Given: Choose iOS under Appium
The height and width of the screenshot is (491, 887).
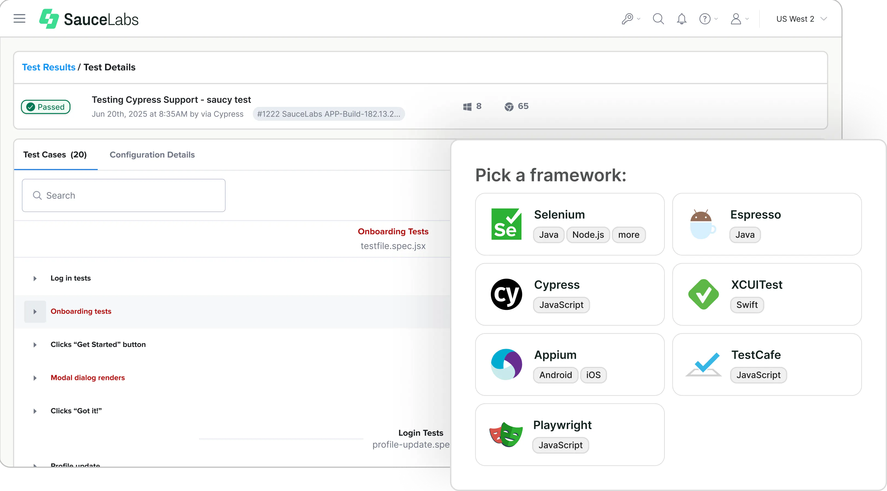Looking at the screenshot, I should pos(593,375).
